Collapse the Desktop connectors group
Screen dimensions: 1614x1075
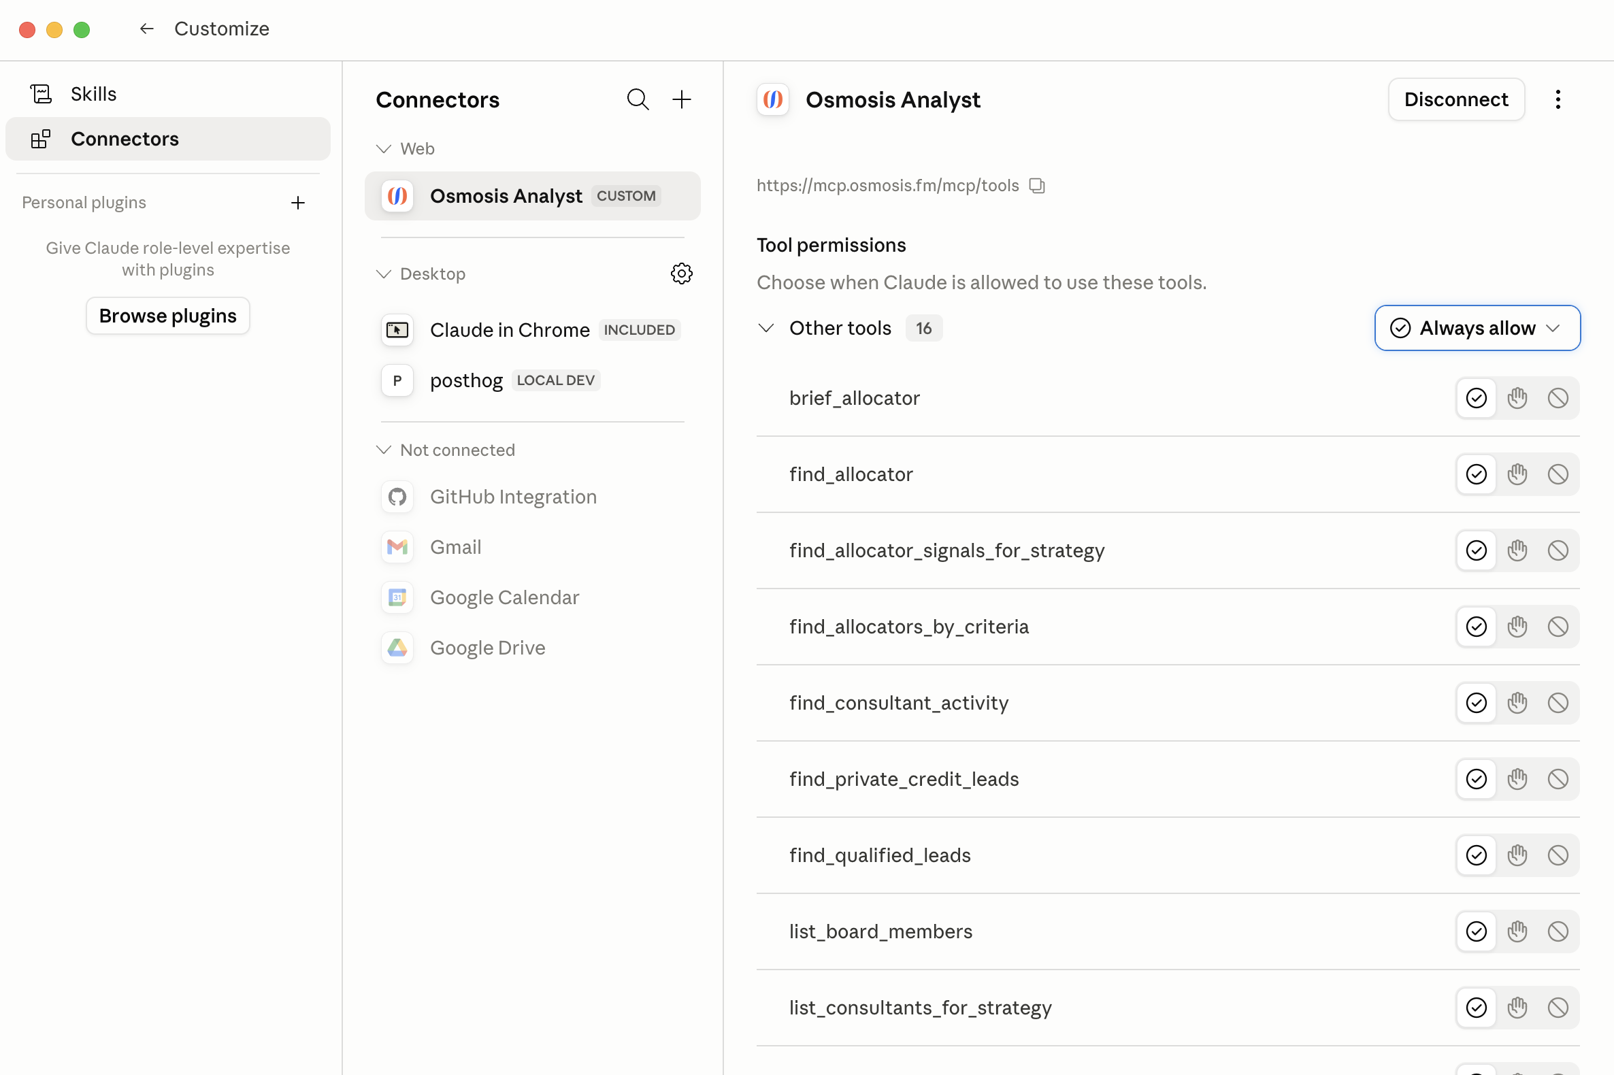383,274
